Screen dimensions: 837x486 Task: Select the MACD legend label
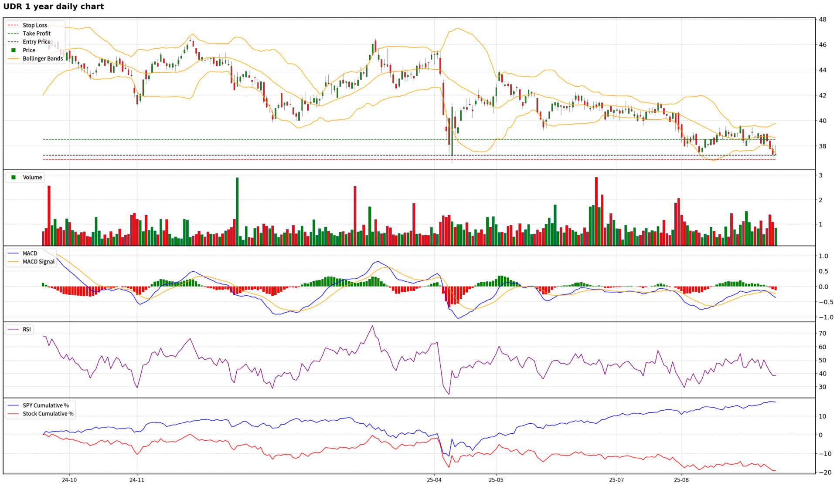click(x=30, y=253)
